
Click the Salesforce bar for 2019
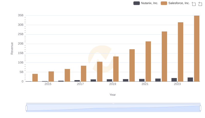[116, 69]
